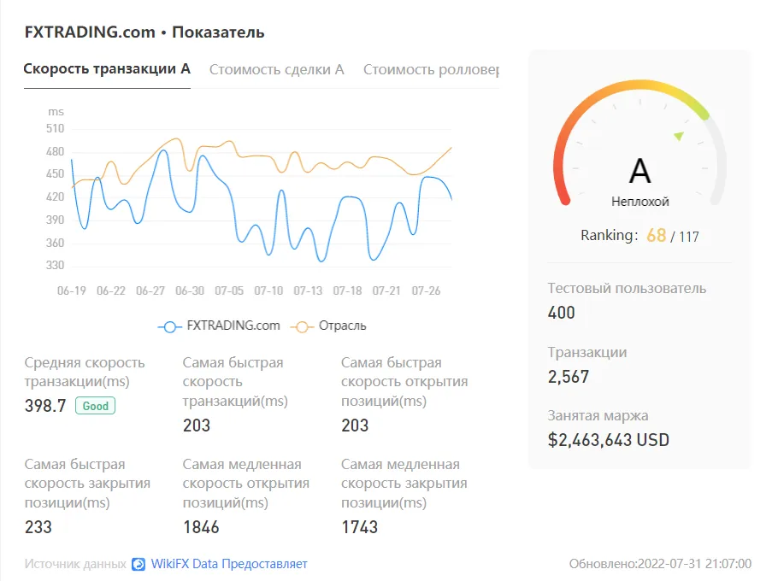Open the Стоимость ролловер tab
This screenshot has height=581, width=772.
(431, 70)
